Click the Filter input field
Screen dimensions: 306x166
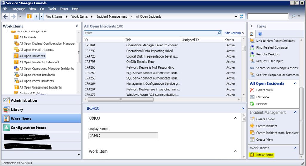(149, 33)
